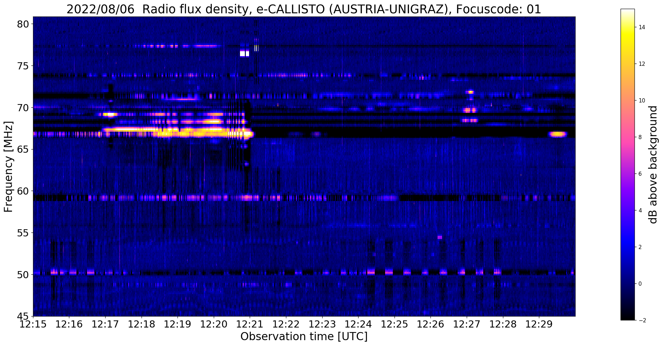Click the 'Frequency [MHz]' y-axis label
Viewport: 663px width, 346px height.
(x=8, y=167)
